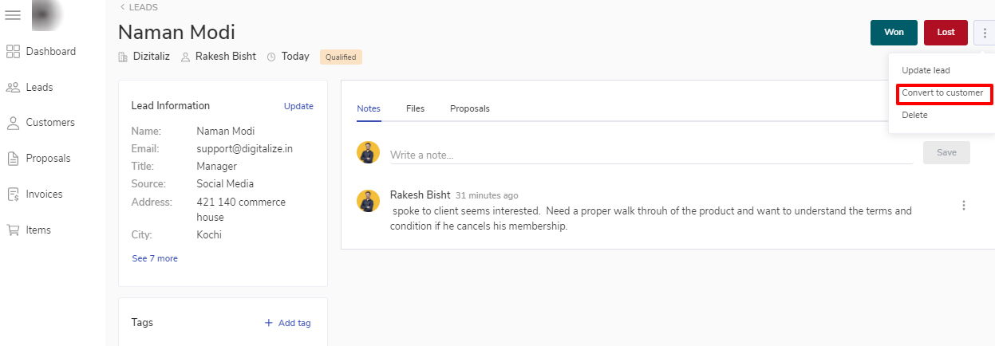Select Delete from the dropdown menu
The width and height of the screenshot is (995, 346).
click(914, 116)
